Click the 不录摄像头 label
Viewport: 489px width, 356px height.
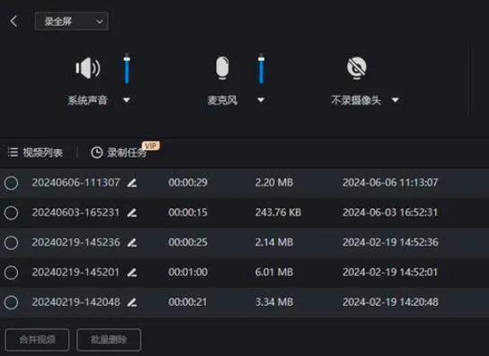click(356, 100)
